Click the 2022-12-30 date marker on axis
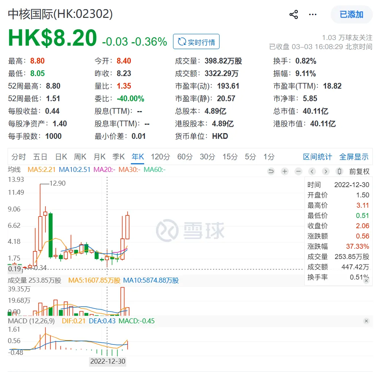The height and width of the screenshot is (372, 380). [x=108, y=361]
